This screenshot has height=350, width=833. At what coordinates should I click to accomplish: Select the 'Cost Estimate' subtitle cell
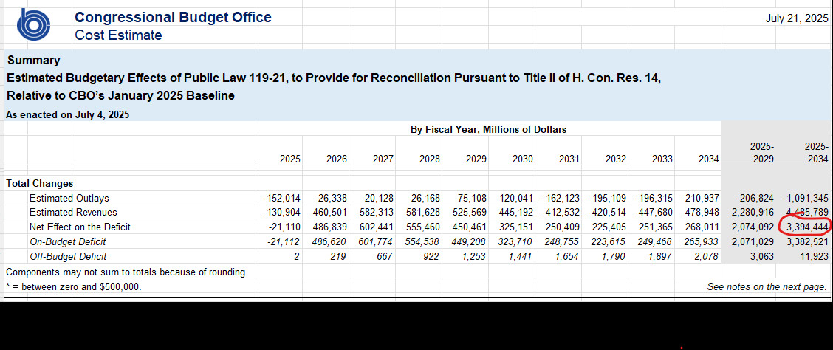pos(118,35)
